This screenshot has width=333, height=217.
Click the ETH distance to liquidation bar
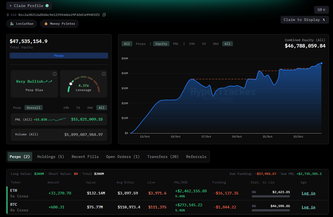[271, 196]
